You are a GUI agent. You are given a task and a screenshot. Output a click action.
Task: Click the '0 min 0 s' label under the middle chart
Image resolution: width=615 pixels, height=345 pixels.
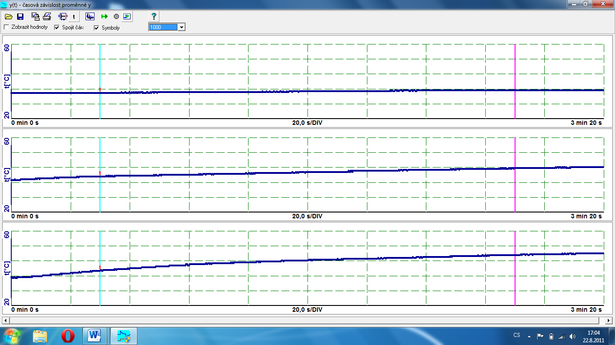pyautogui.click(x=25, y=216)
